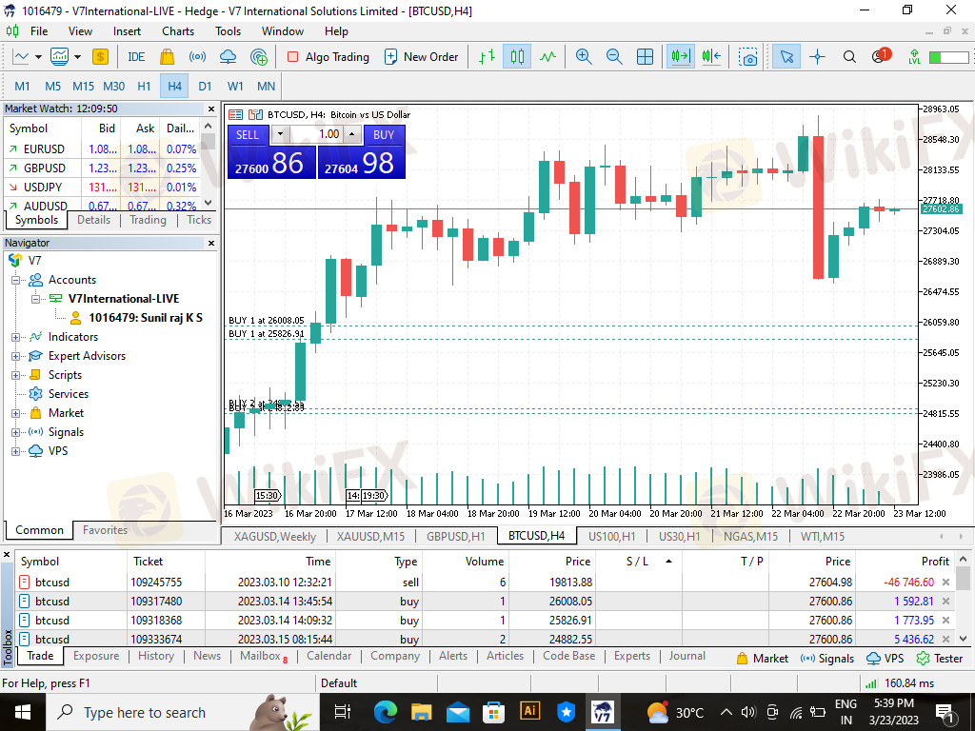The image size is (975, 731).
Task: Open account notifications icon with red badge
Action: 881,56
